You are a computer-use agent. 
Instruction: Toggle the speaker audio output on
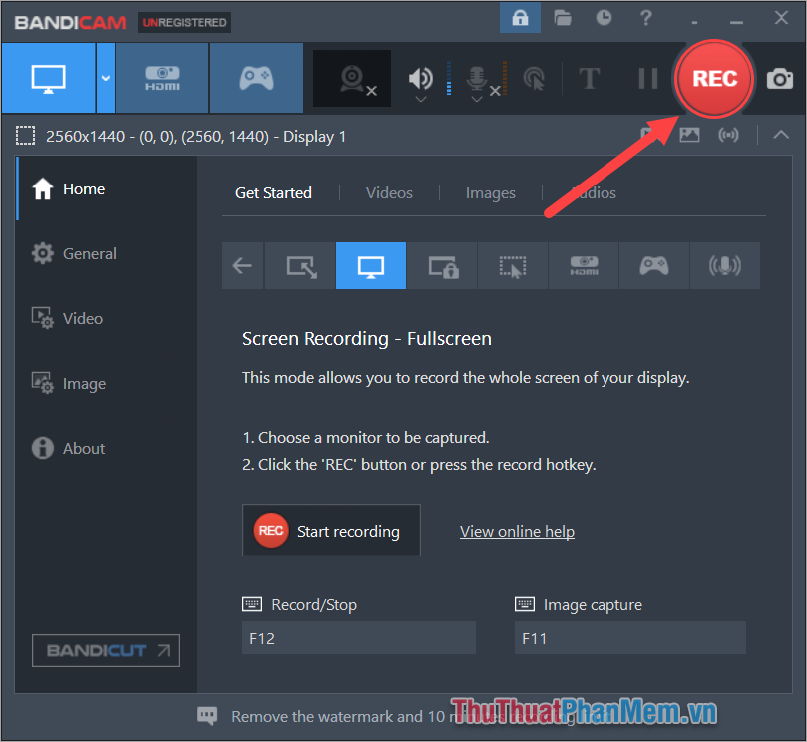pyautogui.click(x=419, y=79)
